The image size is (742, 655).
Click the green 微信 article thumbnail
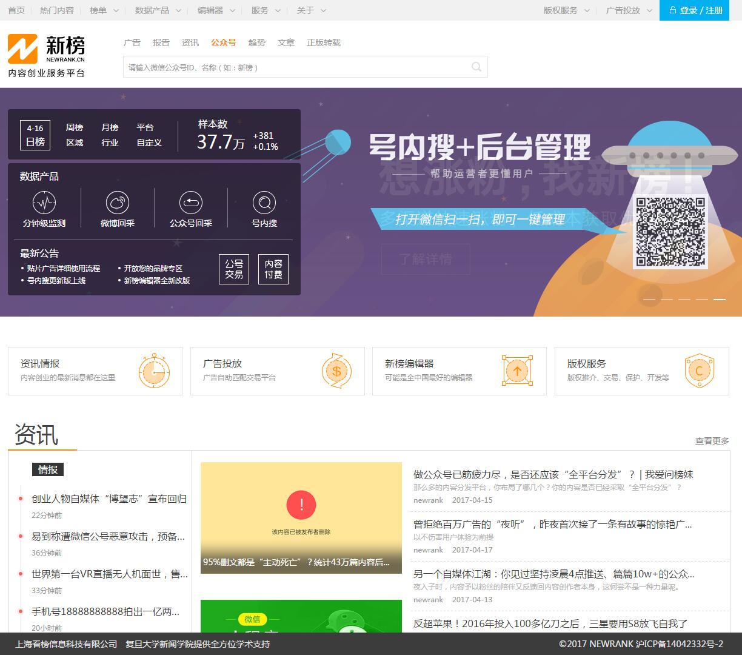301,616
